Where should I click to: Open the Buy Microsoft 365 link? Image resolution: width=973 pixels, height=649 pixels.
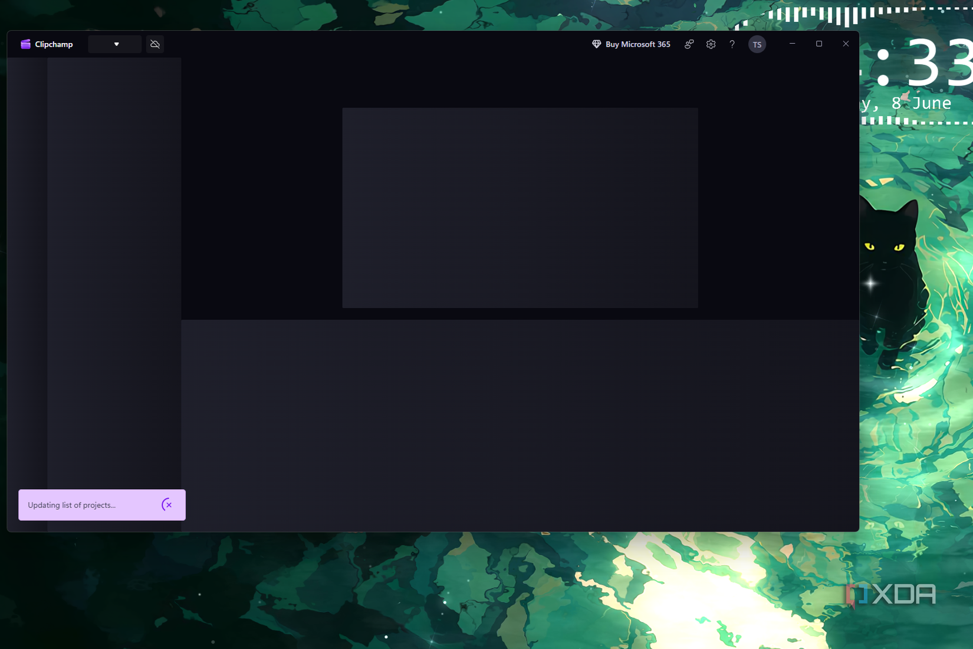pyautogui.click(x=637, y=44)
